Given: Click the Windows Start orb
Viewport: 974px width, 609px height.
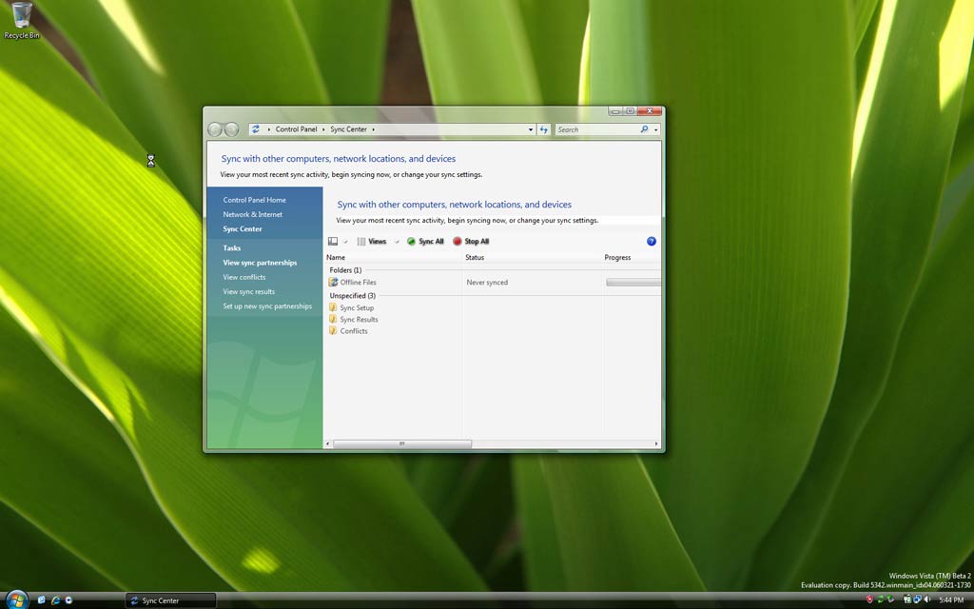Looking at the screenshot, I should click(16, 599).
